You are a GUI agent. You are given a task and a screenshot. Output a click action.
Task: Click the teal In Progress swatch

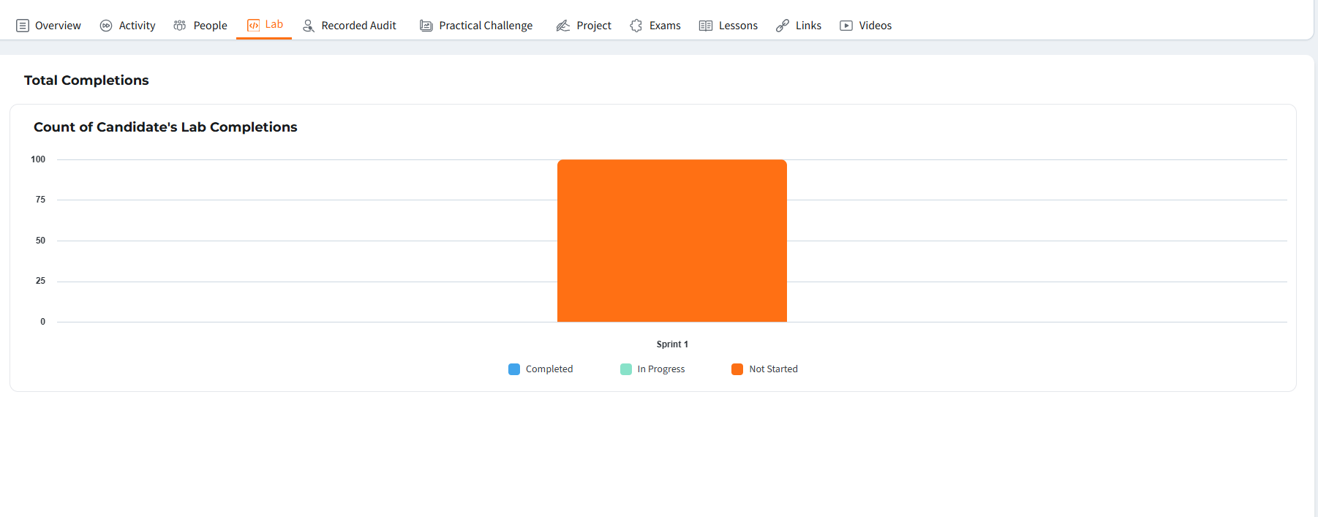point(626,369)
